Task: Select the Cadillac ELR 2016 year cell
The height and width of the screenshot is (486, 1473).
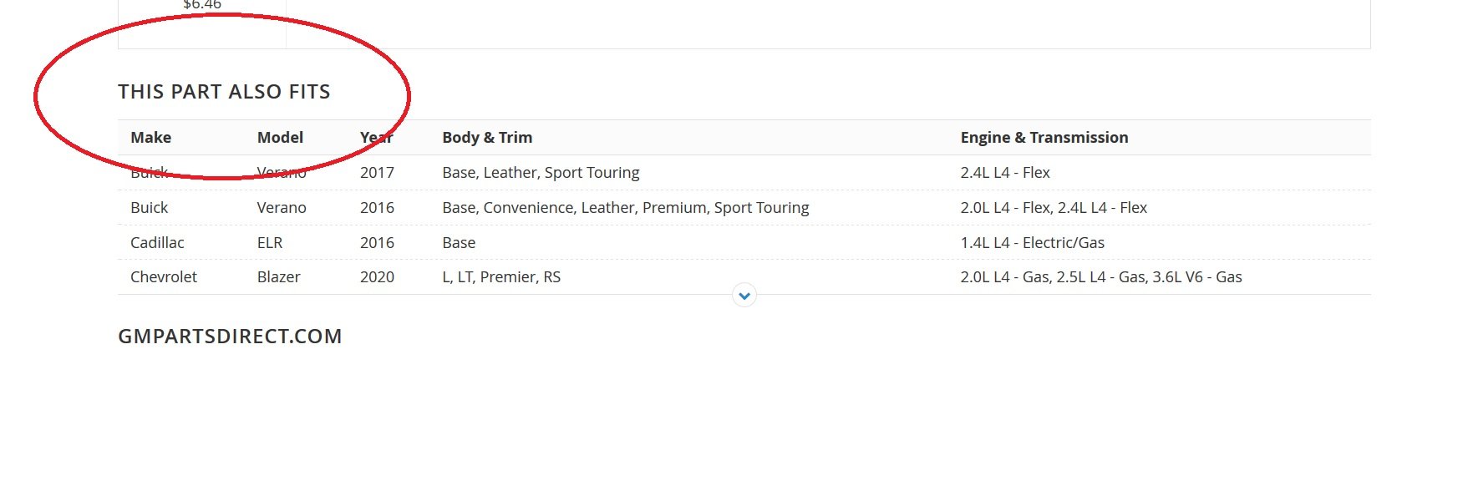Action: 377,243
